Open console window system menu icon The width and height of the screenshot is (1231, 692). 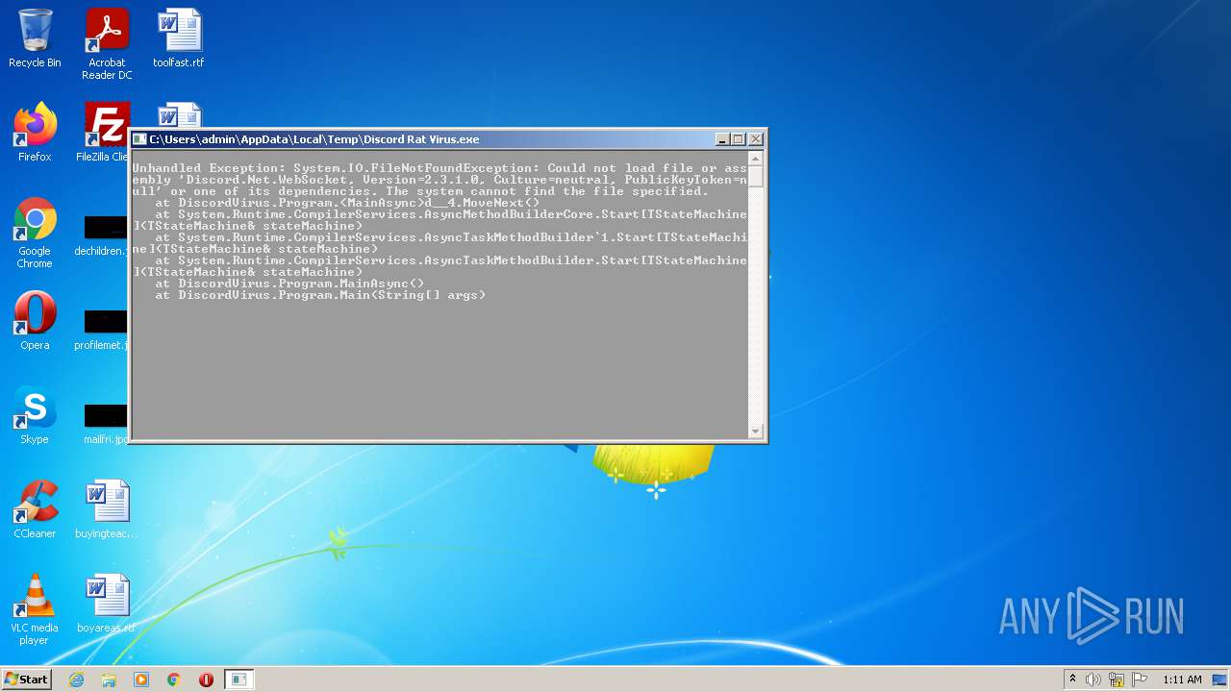[139, 139]
